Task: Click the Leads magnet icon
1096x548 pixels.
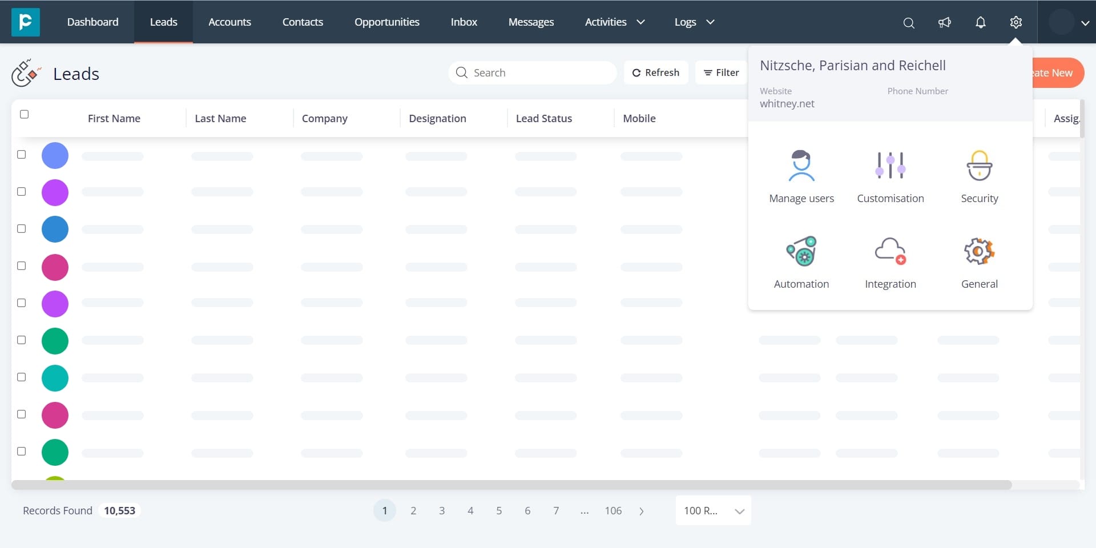Action: coord(26,72)
